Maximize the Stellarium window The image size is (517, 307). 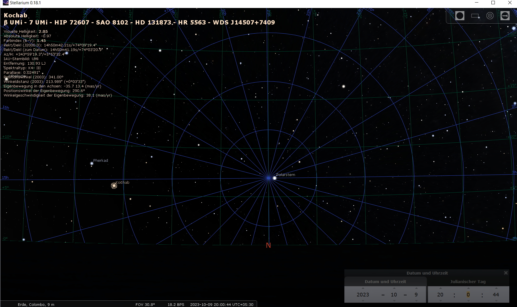tap(493, 3)
